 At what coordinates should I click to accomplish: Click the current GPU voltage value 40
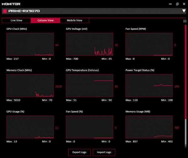coord(116,45)
